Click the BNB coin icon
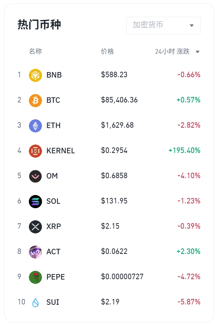 (35, 75)
